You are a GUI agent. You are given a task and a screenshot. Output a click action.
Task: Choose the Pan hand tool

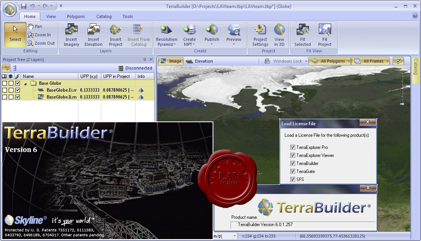tap(35, 26)
